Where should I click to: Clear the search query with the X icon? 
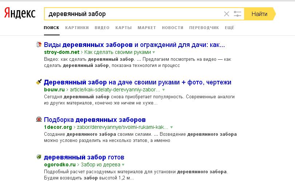(227, 14)
